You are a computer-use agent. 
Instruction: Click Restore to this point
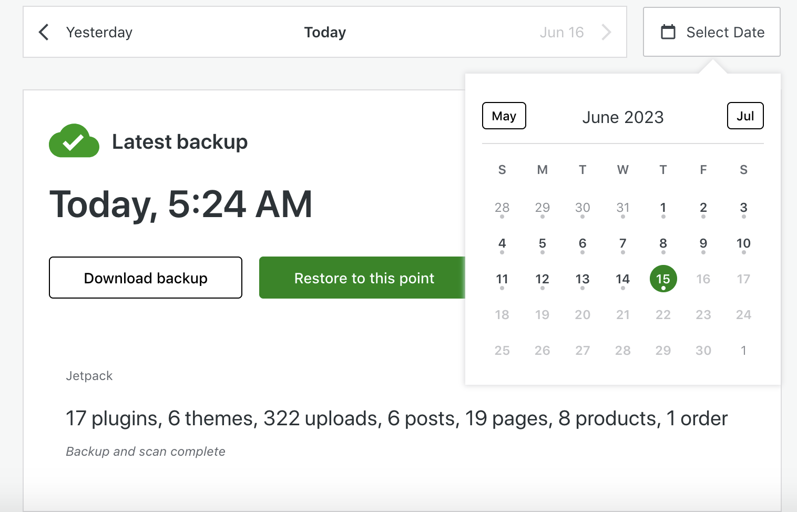[364, 278]
